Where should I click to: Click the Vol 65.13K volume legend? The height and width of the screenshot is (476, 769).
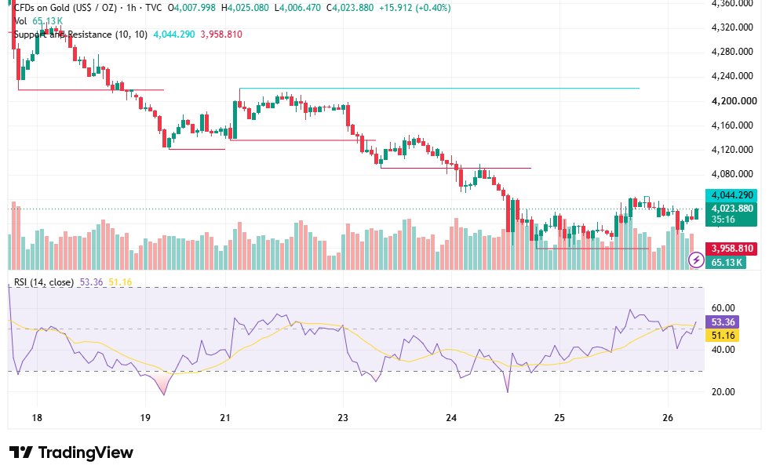38,21
